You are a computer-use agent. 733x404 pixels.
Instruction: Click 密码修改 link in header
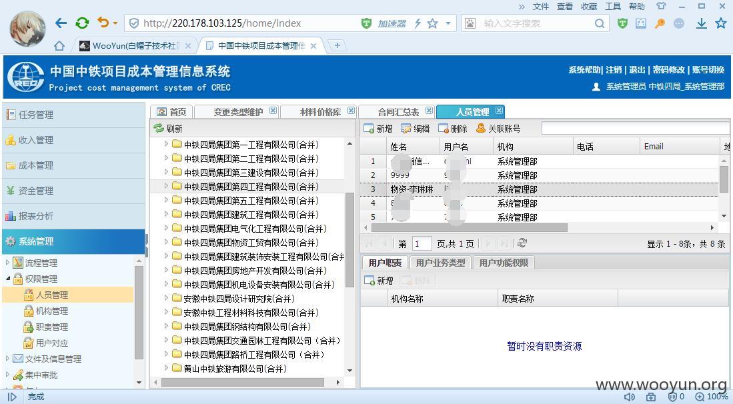[x=668, y=69]
